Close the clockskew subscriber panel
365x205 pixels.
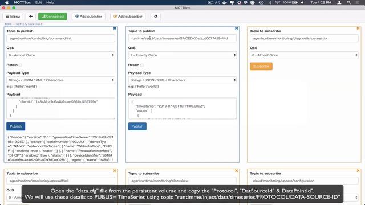(237, 171)
